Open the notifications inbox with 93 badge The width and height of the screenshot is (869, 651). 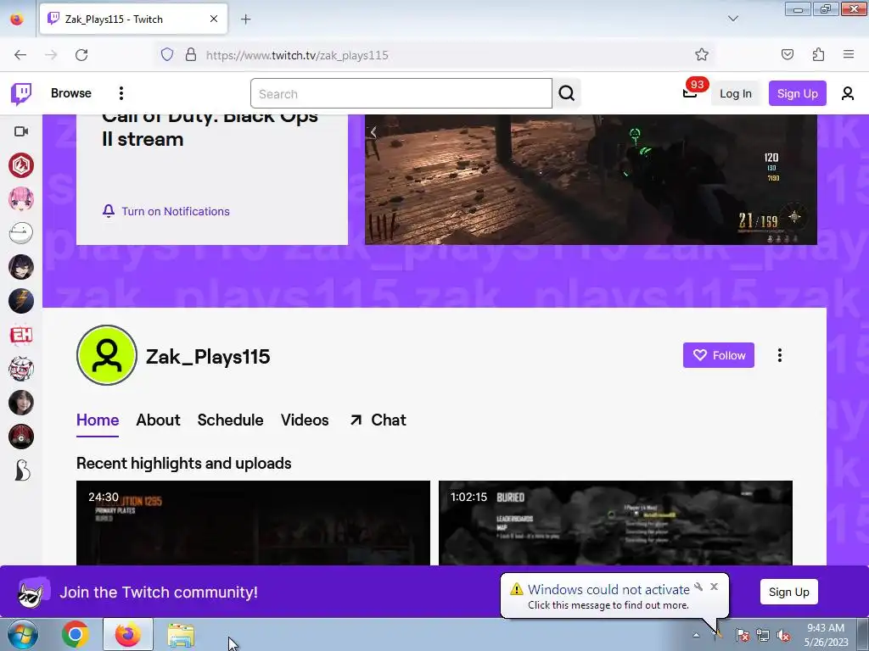[x=690, y=92]
